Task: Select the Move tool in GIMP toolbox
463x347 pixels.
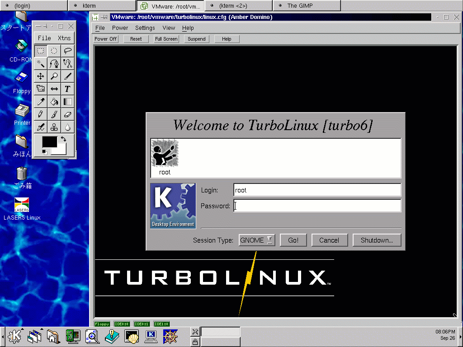Action: point(40,76)
